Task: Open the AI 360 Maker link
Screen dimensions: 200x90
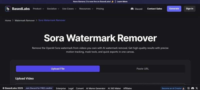Action: [114, 88]
